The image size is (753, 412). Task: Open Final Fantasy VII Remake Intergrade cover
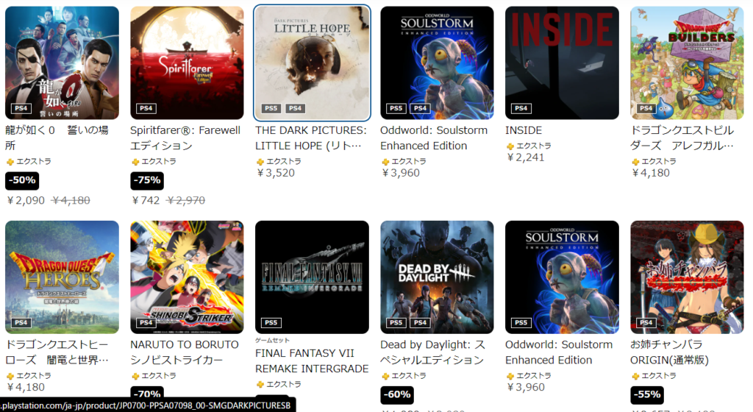(x=312, y=277)
